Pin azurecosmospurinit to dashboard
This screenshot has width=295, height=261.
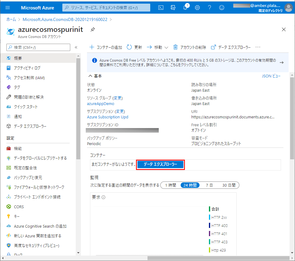(92, 29)
